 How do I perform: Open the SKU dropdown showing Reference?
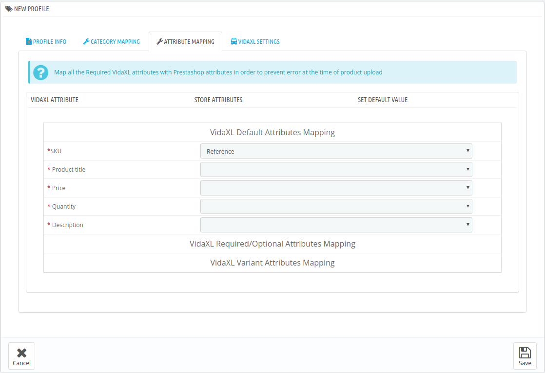tap(336, 151)
